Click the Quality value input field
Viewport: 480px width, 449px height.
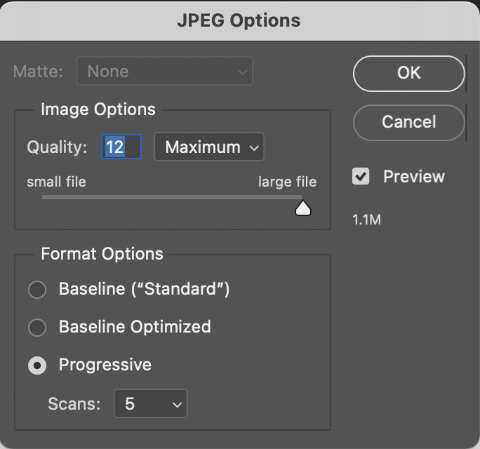(121, 147)
